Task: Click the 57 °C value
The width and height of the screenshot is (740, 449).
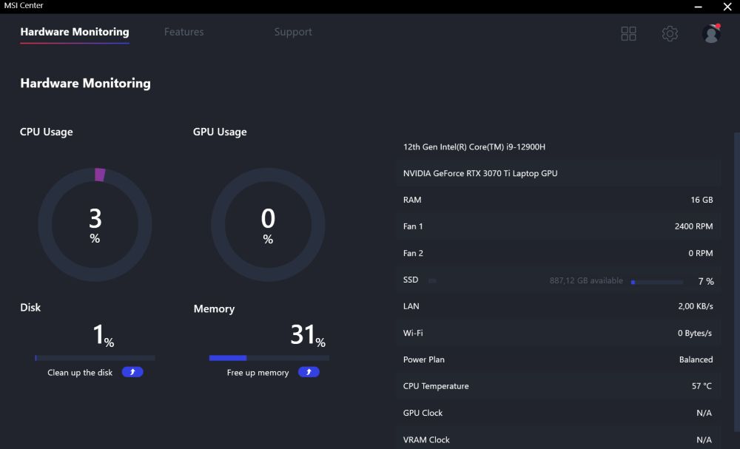Action: (702, 386)
